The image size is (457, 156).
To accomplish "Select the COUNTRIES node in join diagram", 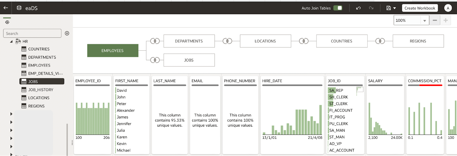I will pos(342,41).
